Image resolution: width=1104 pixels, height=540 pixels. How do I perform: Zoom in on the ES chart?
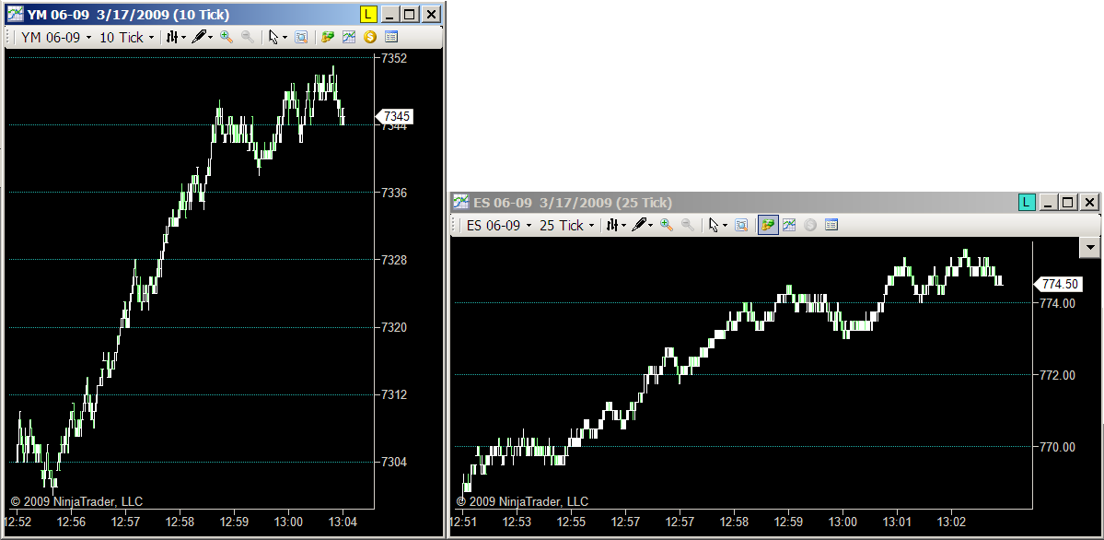click(x=666, y=225)
